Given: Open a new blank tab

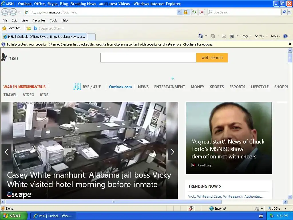Looking at the screenshot, I should point(91,37).
